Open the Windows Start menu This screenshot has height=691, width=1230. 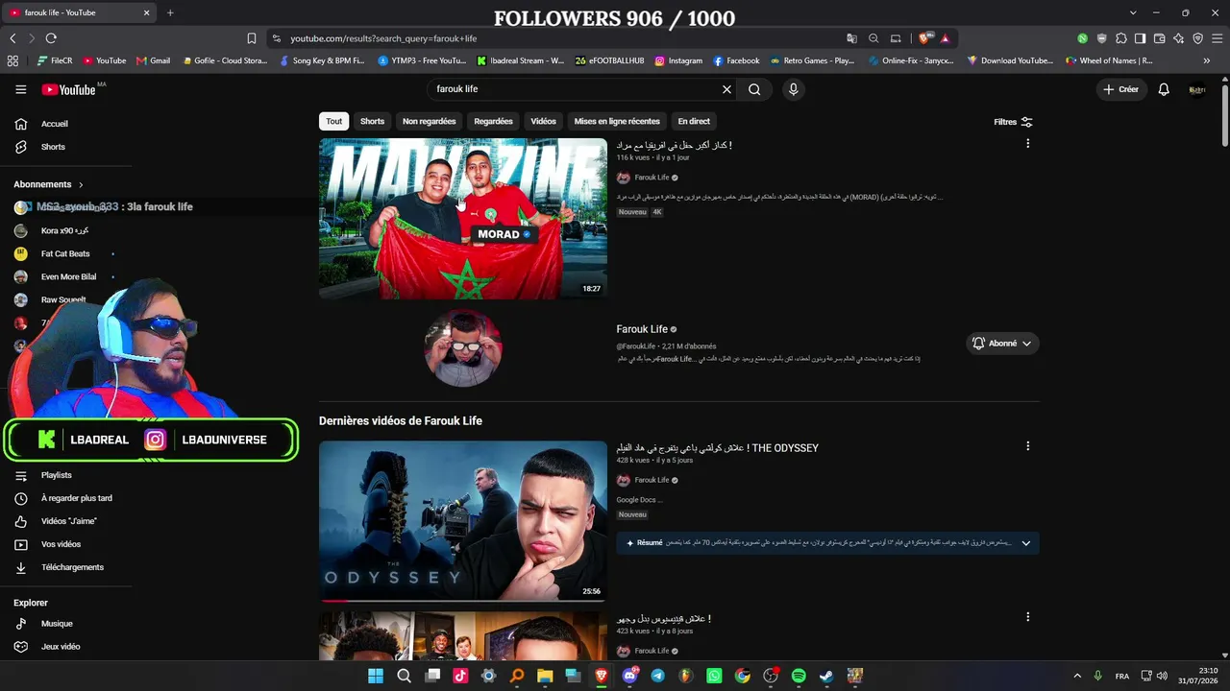[376, 676]
